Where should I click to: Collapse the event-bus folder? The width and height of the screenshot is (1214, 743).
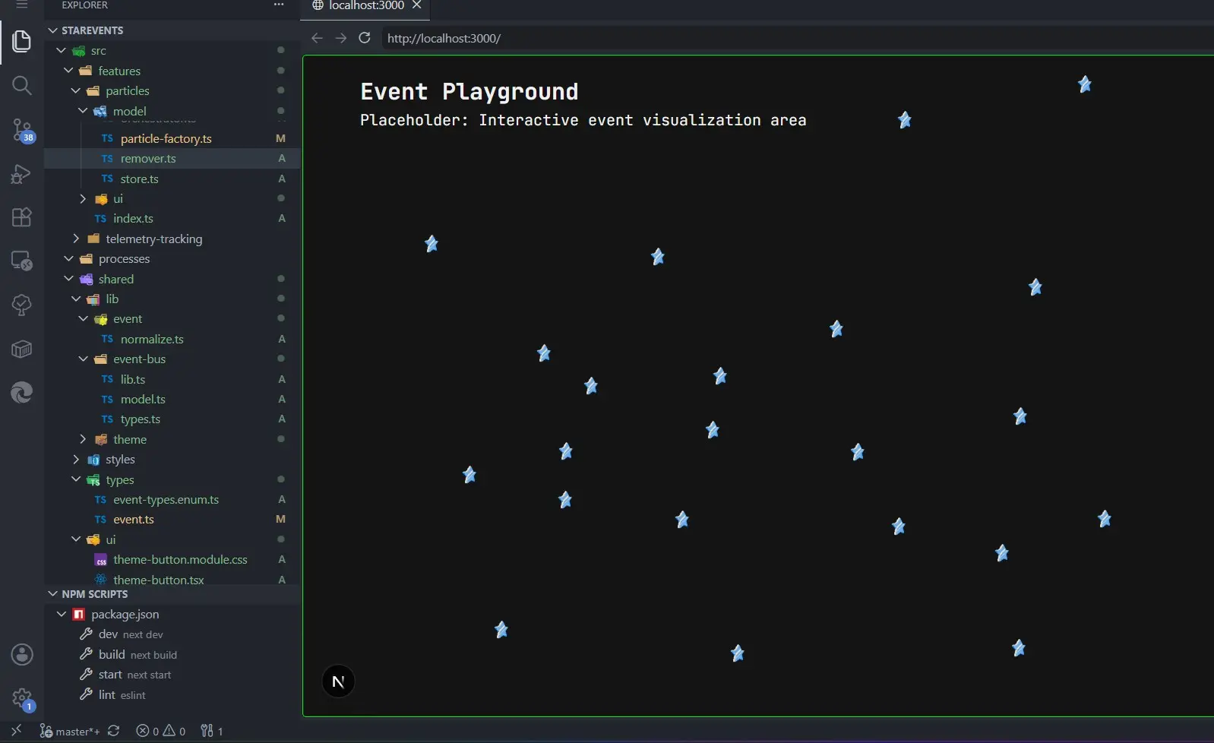point(83,359)
